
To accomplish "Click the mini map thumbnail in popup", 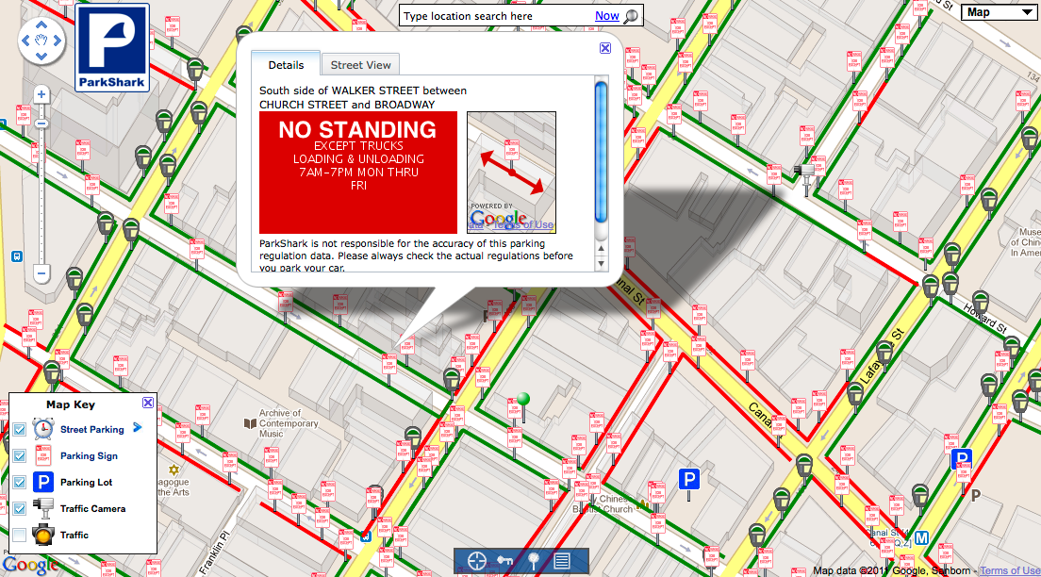I will coord(511,172).
